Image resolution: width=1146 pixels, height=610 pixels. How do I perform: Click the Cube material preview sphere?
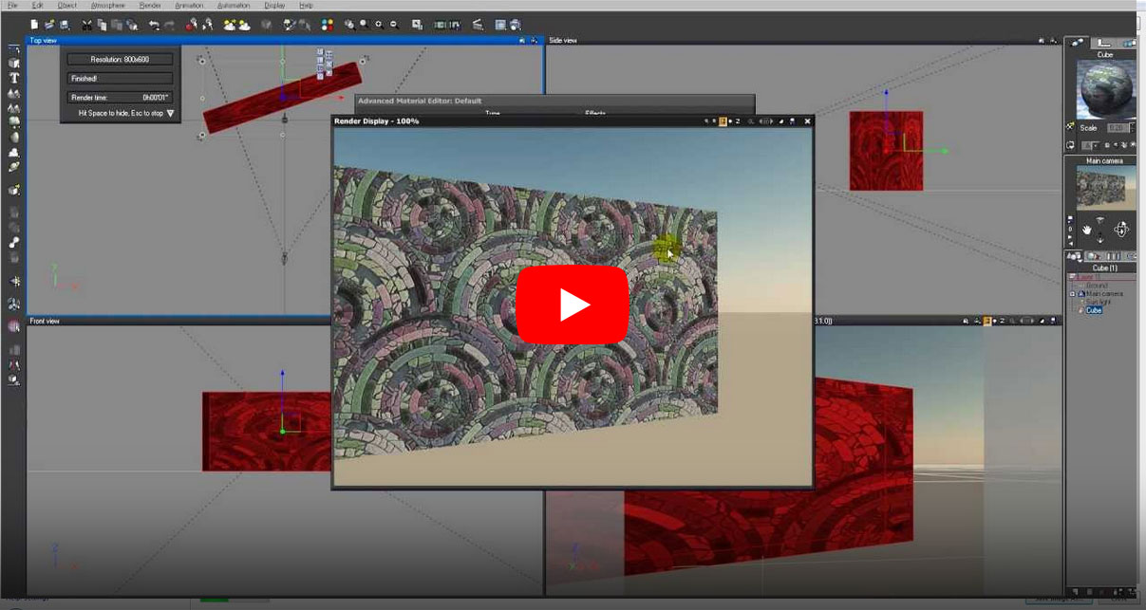[x=1104, y=88]
